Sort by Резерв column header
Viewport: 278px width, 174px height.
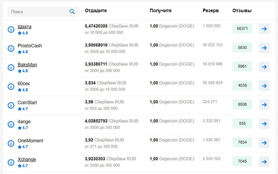(x=211, y=11)
